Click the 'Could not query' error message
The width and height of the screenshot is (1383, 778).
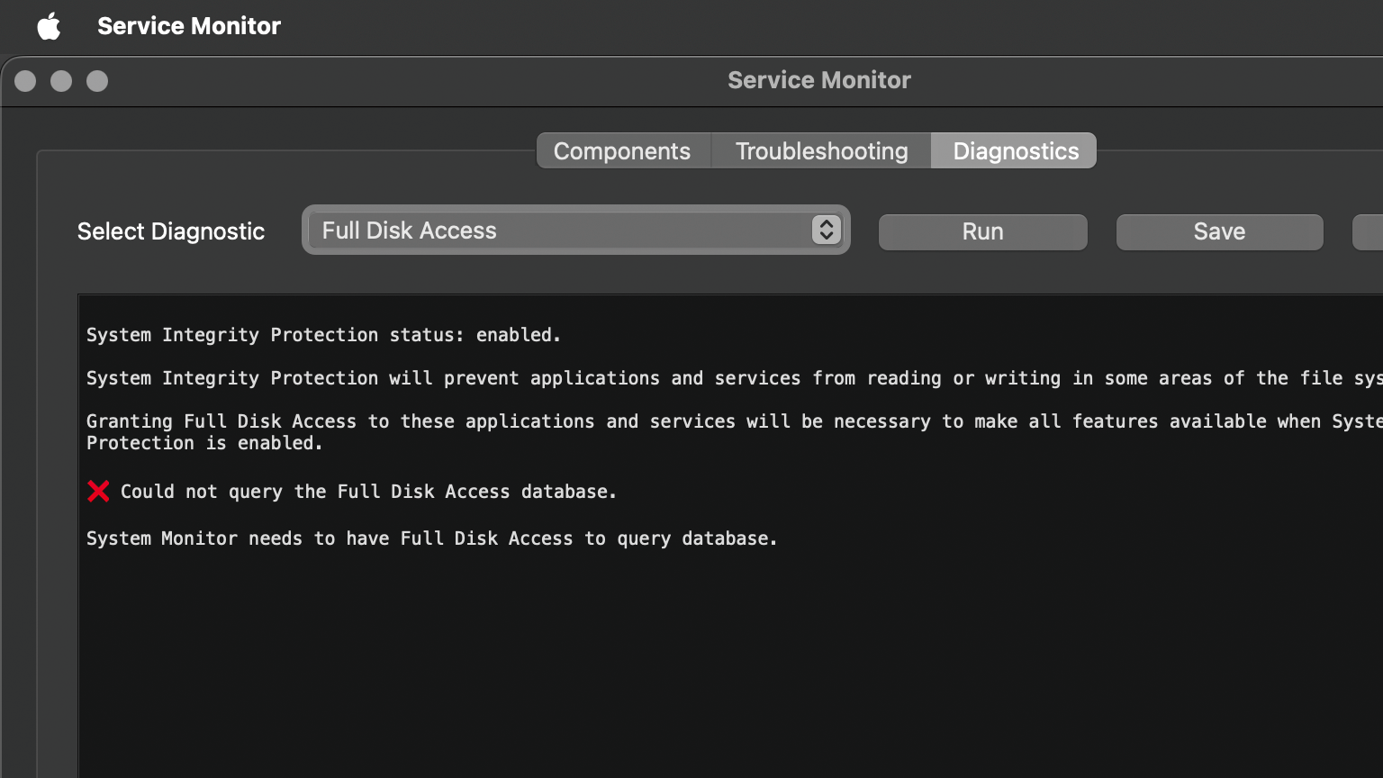pos(368,492)
